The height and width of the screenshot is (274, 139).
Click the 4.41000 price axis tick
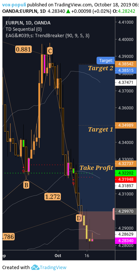(x=126, y=22)
